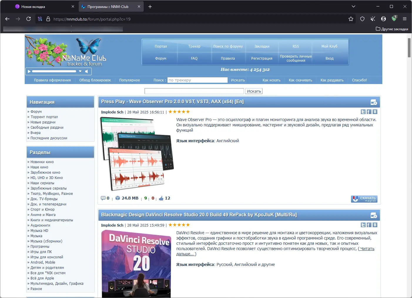
Task: Open the Как скачивать link
Action: pos(300,80)
